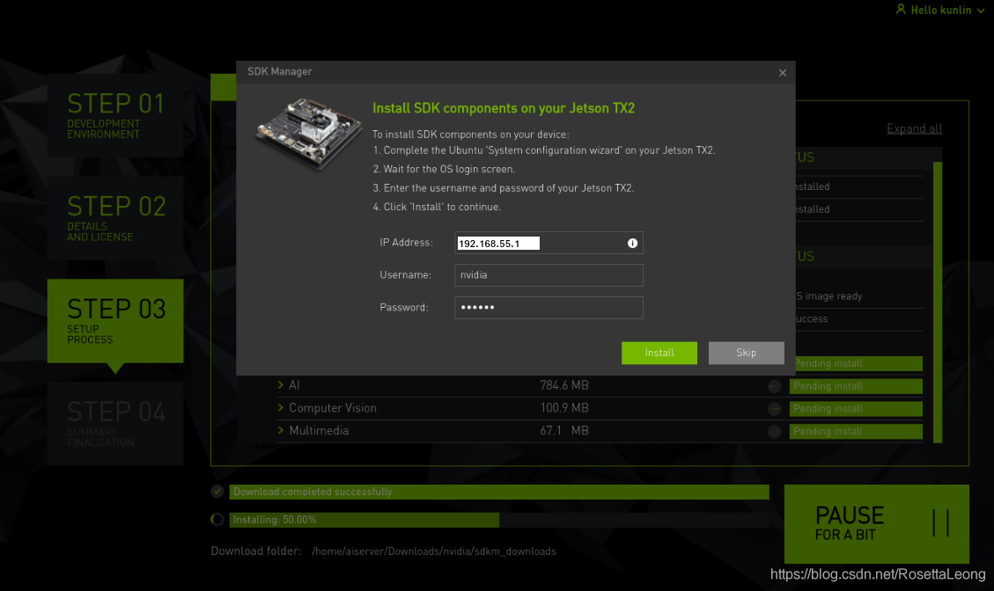The width and height of the screenshot is (994, 591).
Task: Click the Multimedia row status icon
Action: [x=774, y=431]
